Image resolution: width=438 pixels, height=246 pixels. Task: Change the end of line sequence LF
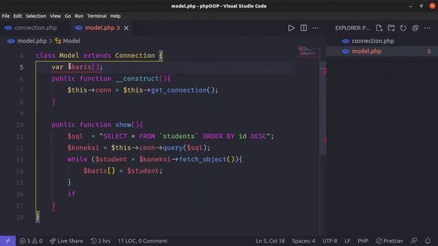347,241
